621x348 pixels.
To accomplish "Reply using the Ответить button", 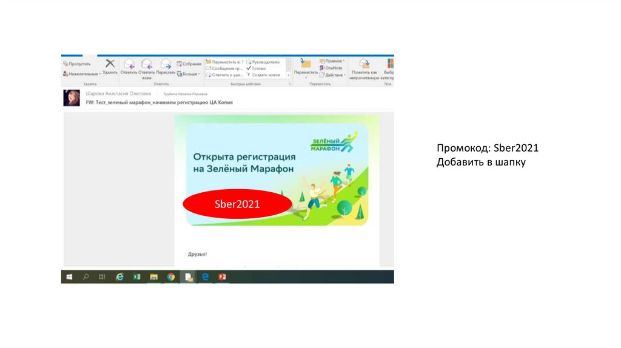I will [129, 67].
